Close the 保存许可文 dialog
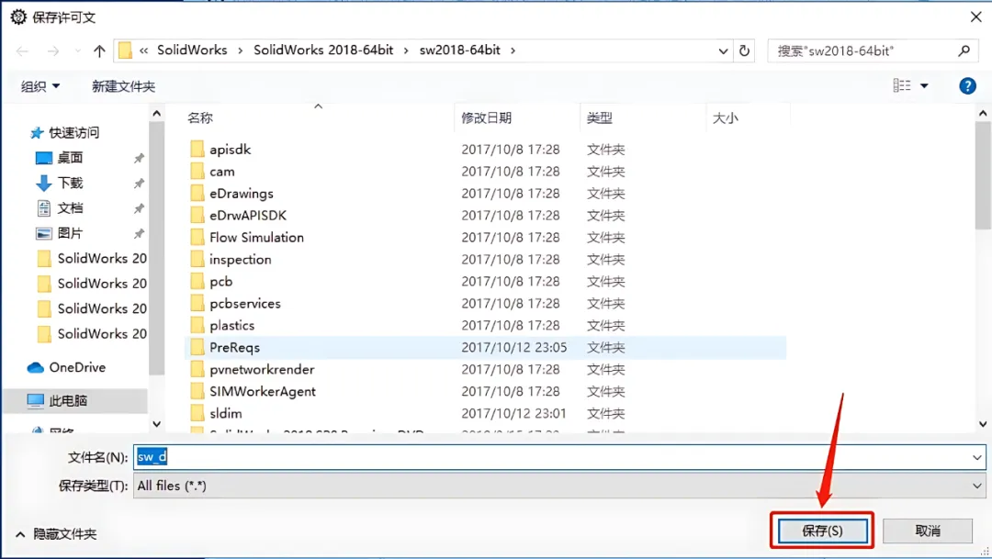992x559 pixels. click(x=975, y=17)
